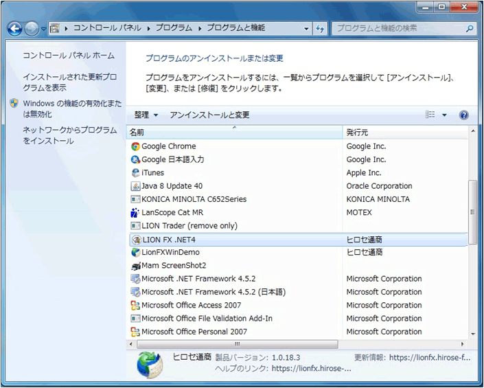Screen dimensions: 484x388
Task: Click the コントロール パネル breadcrumb
Action: click(x=107, y=28)
